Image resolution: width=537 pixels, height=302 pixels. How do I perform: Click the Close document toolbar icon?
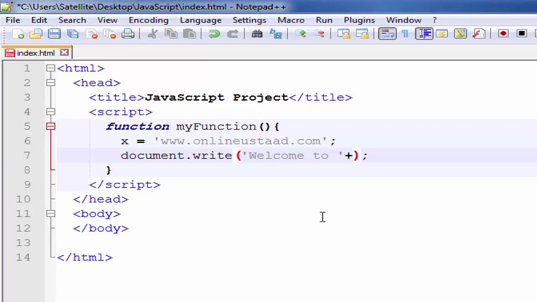[x=91, y=34]
